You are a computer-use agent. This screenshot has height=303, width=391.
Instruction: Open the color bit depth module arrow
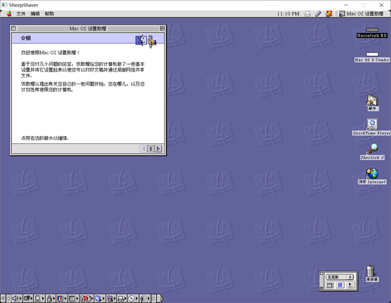click(66, 298)
